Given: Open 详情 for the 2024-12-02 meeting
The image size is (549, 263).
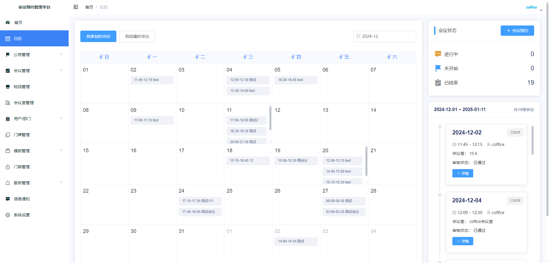Looking at the screenshot, I should click(463, 173).
